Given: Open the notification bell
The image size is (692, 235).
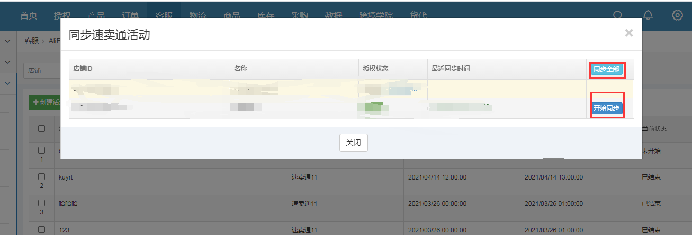Looking at the screenshot, I should (x=648, y=15).
